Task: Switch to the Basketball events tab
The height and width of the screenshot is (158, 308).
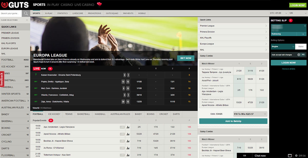Action: pos(84,114)
